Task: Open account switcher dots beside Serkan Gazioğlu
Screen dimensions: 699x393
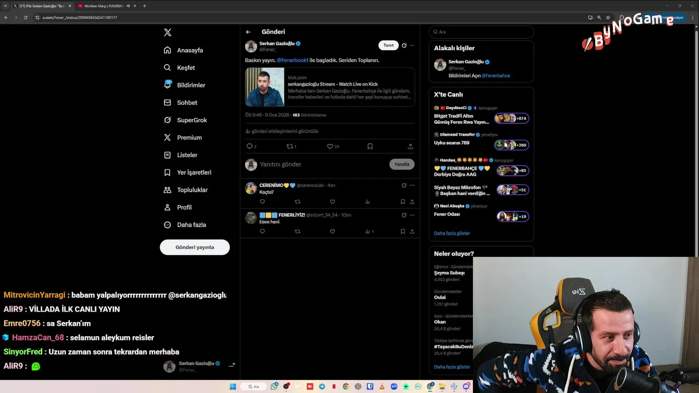Action: click(x=232, y=366)
